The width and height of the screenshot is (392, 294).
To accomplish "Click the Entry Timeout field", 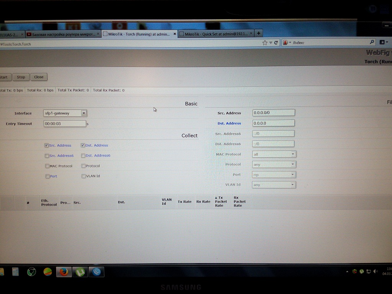I will pos(65,124).
